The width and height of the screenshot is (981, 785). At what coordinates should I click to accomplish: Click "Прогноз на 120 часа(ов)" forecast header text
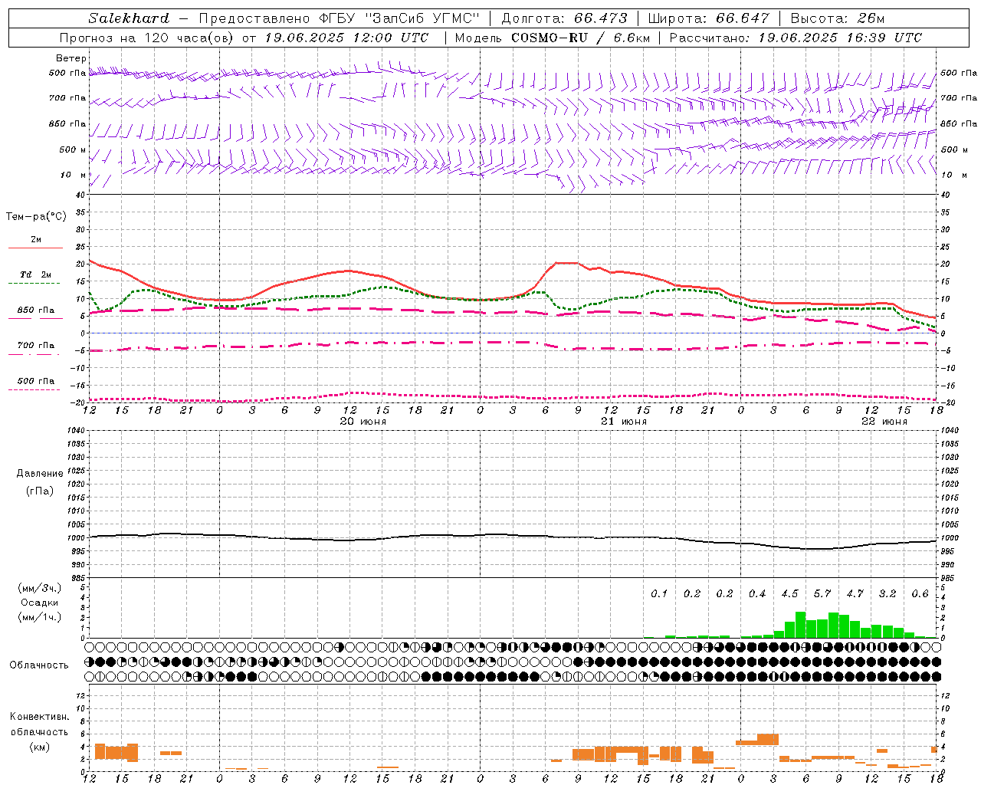147,38
